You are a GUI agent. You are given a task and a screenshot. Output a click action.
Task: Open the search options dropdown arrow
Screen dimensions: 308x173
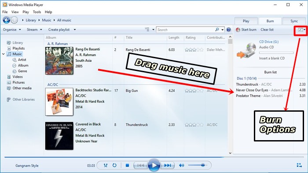point(222,30)
